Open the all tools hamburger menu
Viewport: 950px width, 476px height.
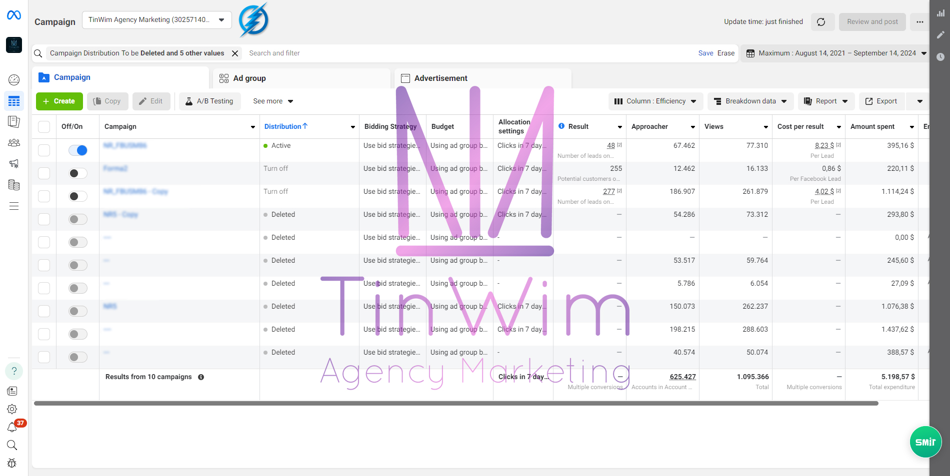(14, 206)
